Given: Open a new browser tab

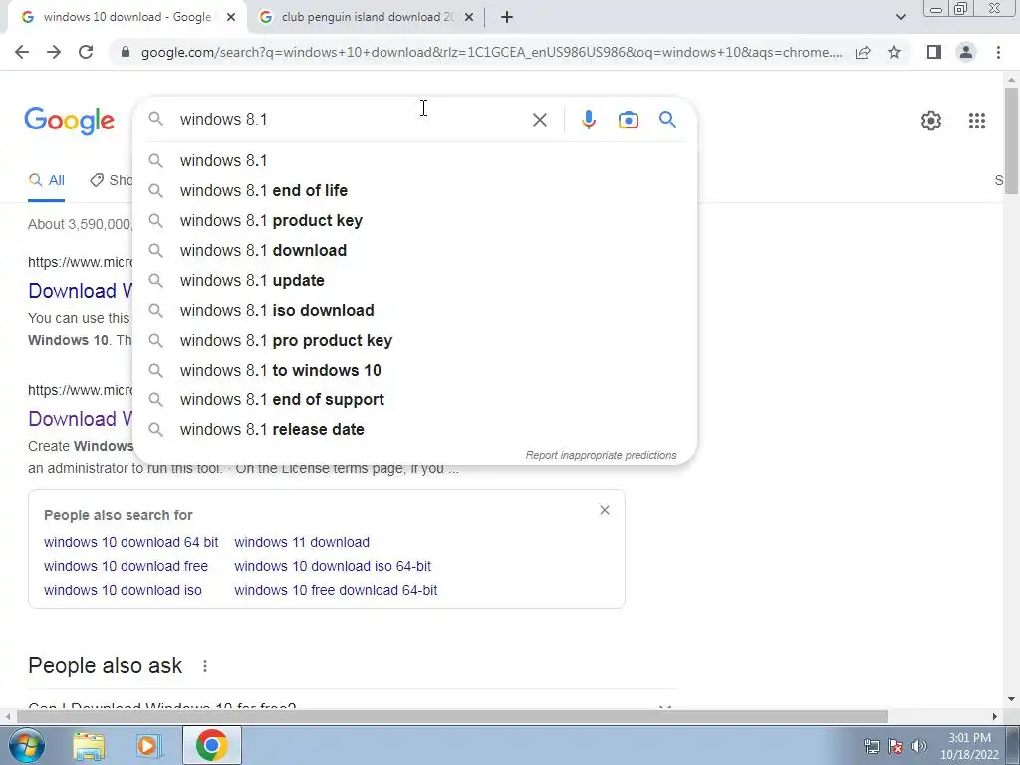Looking at the screenshot, I should [x=507, y=17].
